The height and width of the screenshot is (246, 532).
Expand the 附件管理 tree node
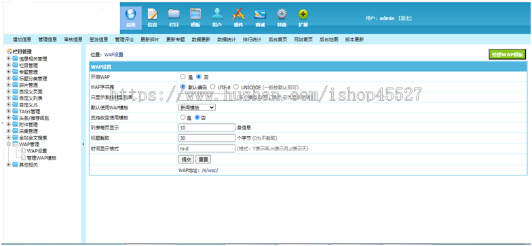[8, 125]
